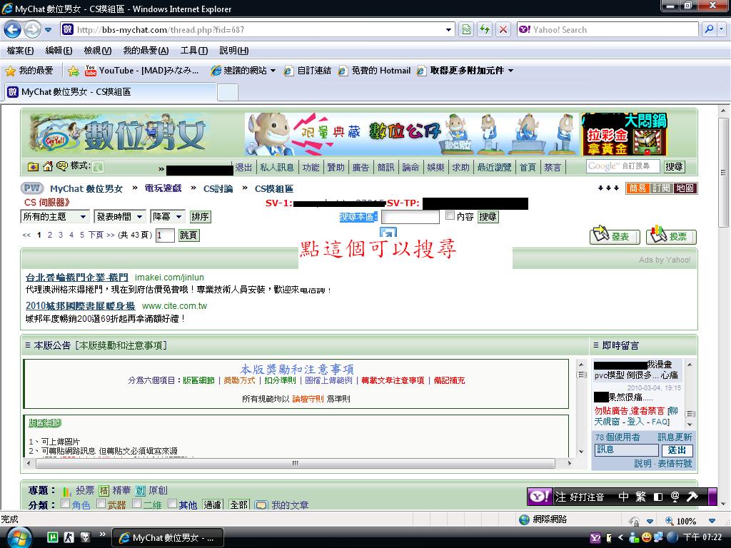731x548 pixels.
Task: Click the Yahoo Y! logo on IME bar
Action: tap(540, 497)
